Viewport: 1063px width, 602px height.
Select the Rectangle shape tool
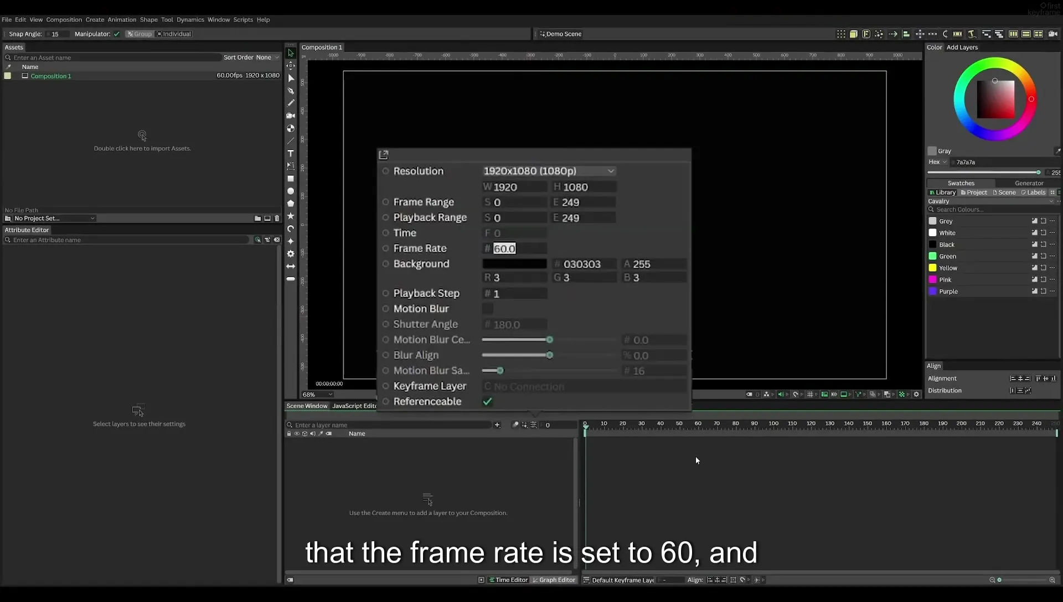(291, 179)
